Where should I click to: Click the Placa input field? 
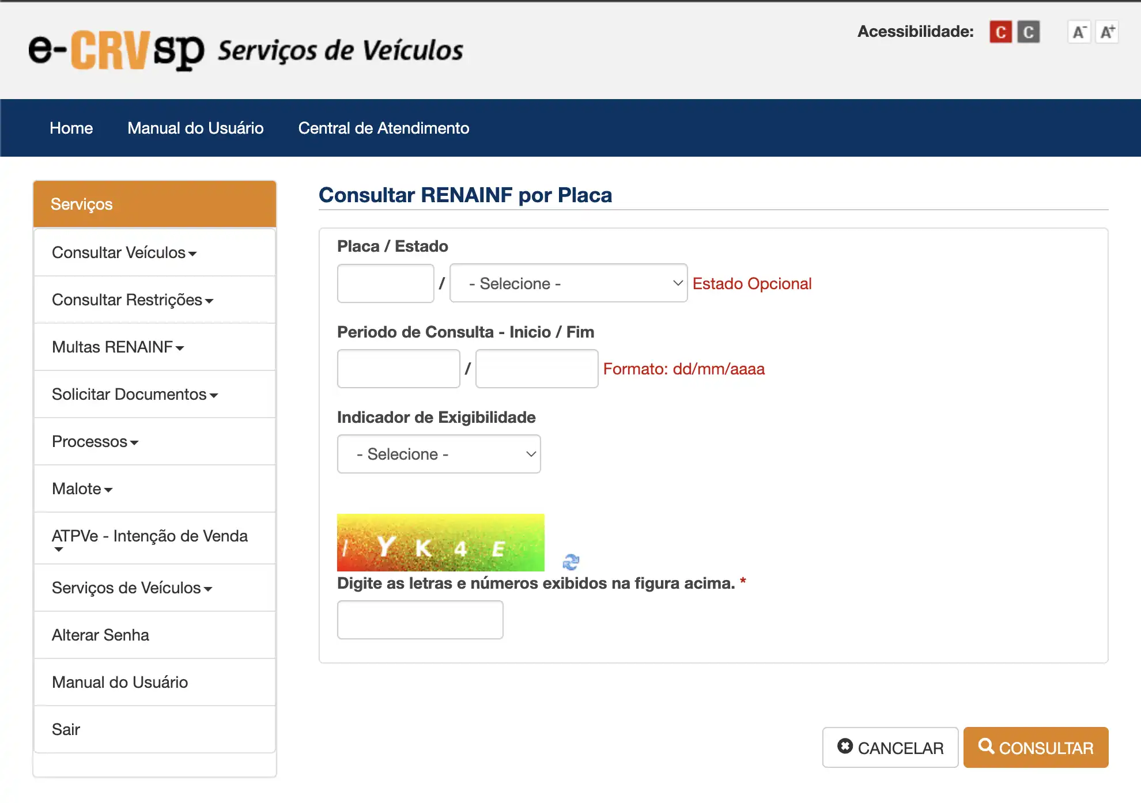[385, 283]
